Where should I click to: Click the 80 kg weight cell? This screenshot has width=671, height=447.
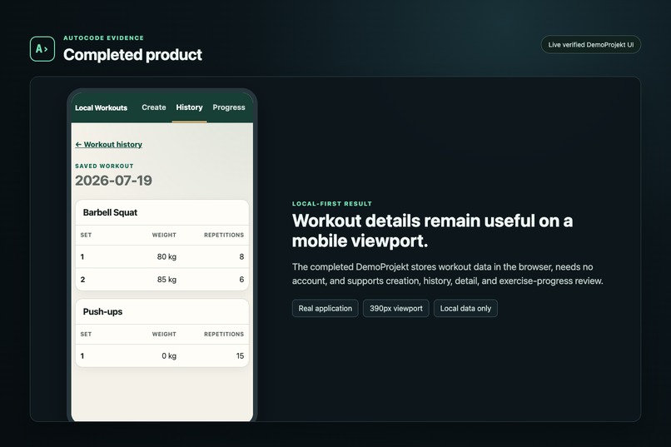tap(167, 256)
